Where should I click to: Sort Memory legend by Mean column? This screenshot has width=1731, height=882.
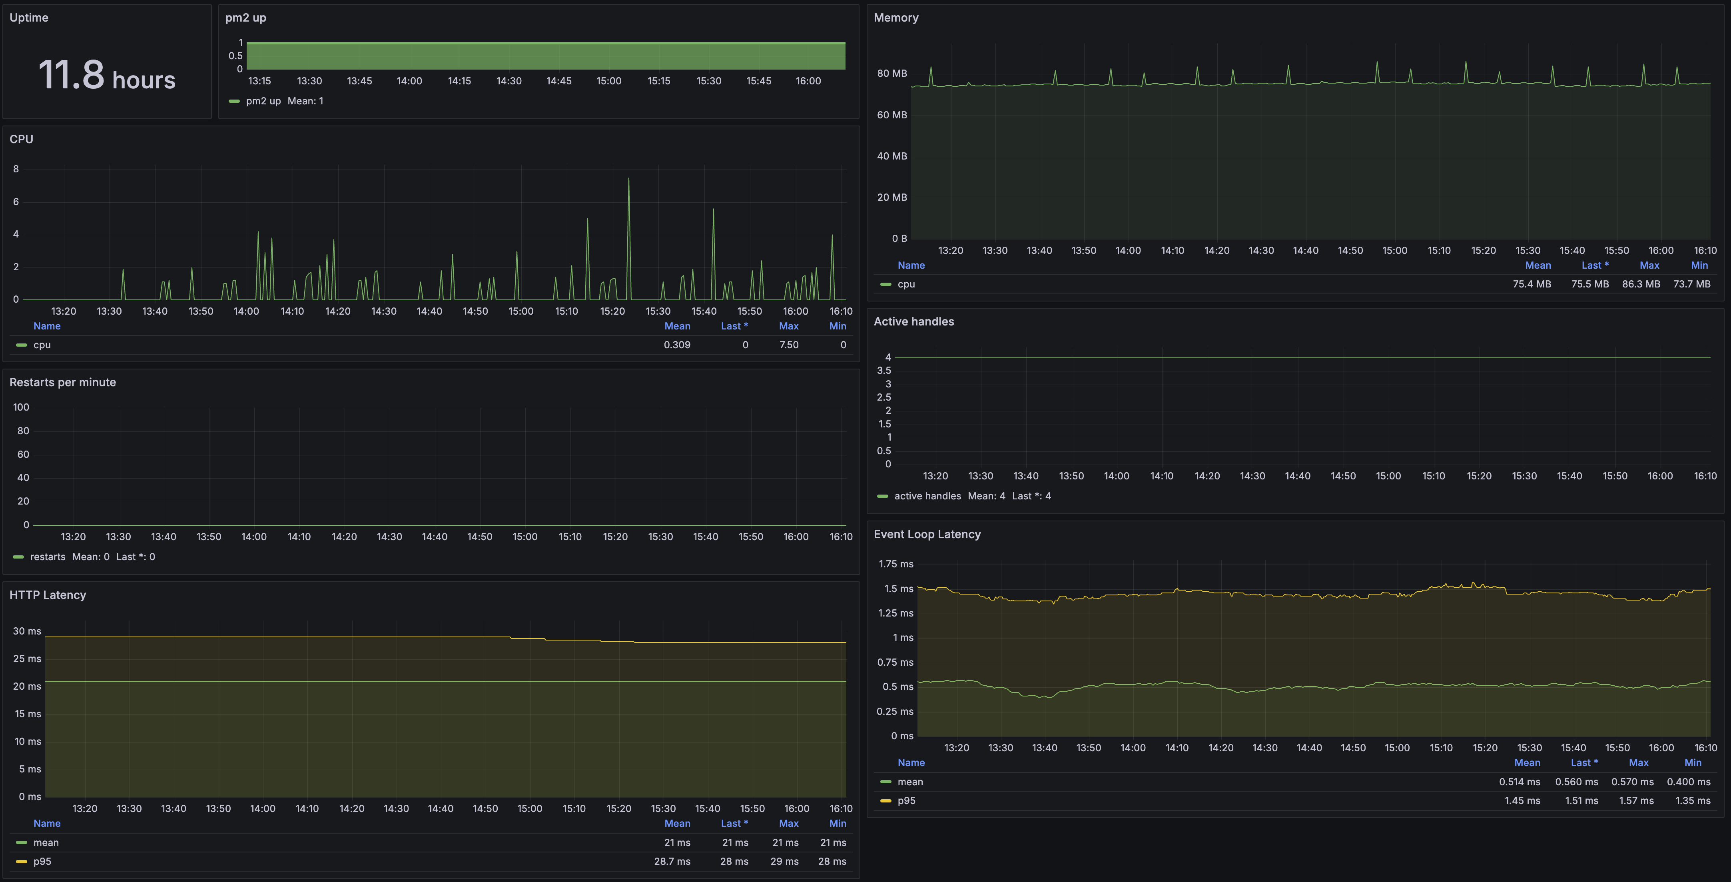pyautogui.click(x=1538, y=265)
